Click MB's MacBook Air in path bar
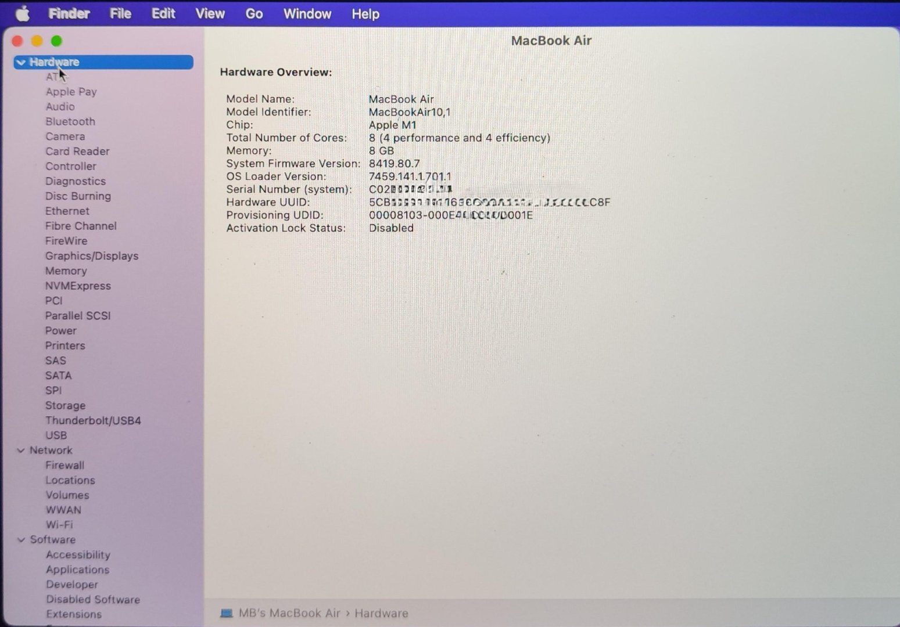The height and width of the screenshot is (627, 900). [x=289, y=613]
